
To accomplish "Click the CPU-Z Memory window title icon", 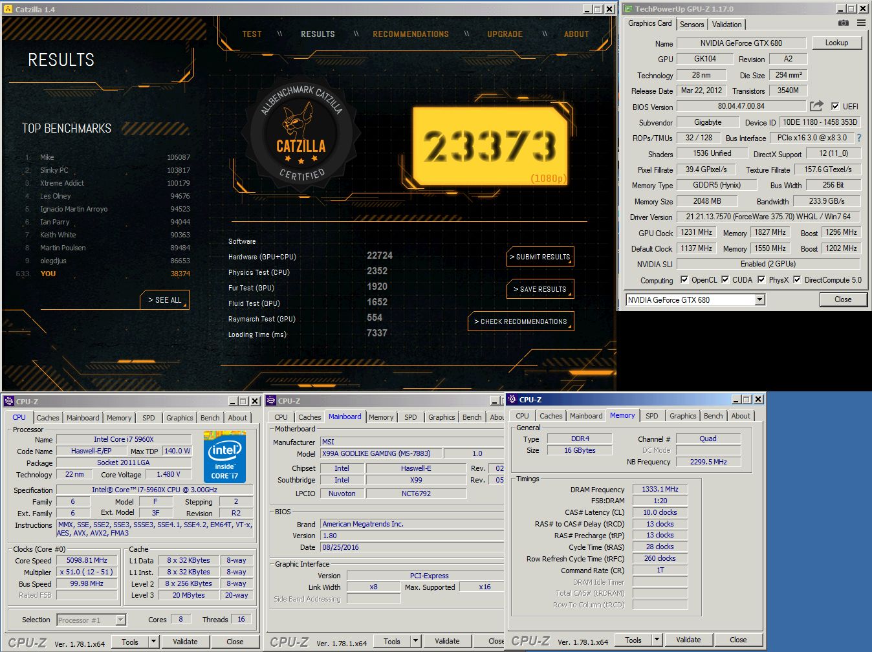I will coord(512,400).
